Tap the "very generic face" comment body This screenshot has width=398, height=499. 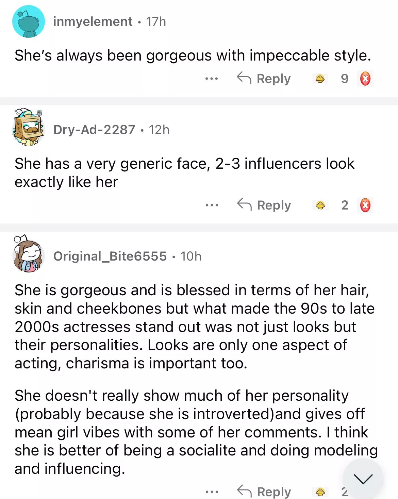pos(184,173)
